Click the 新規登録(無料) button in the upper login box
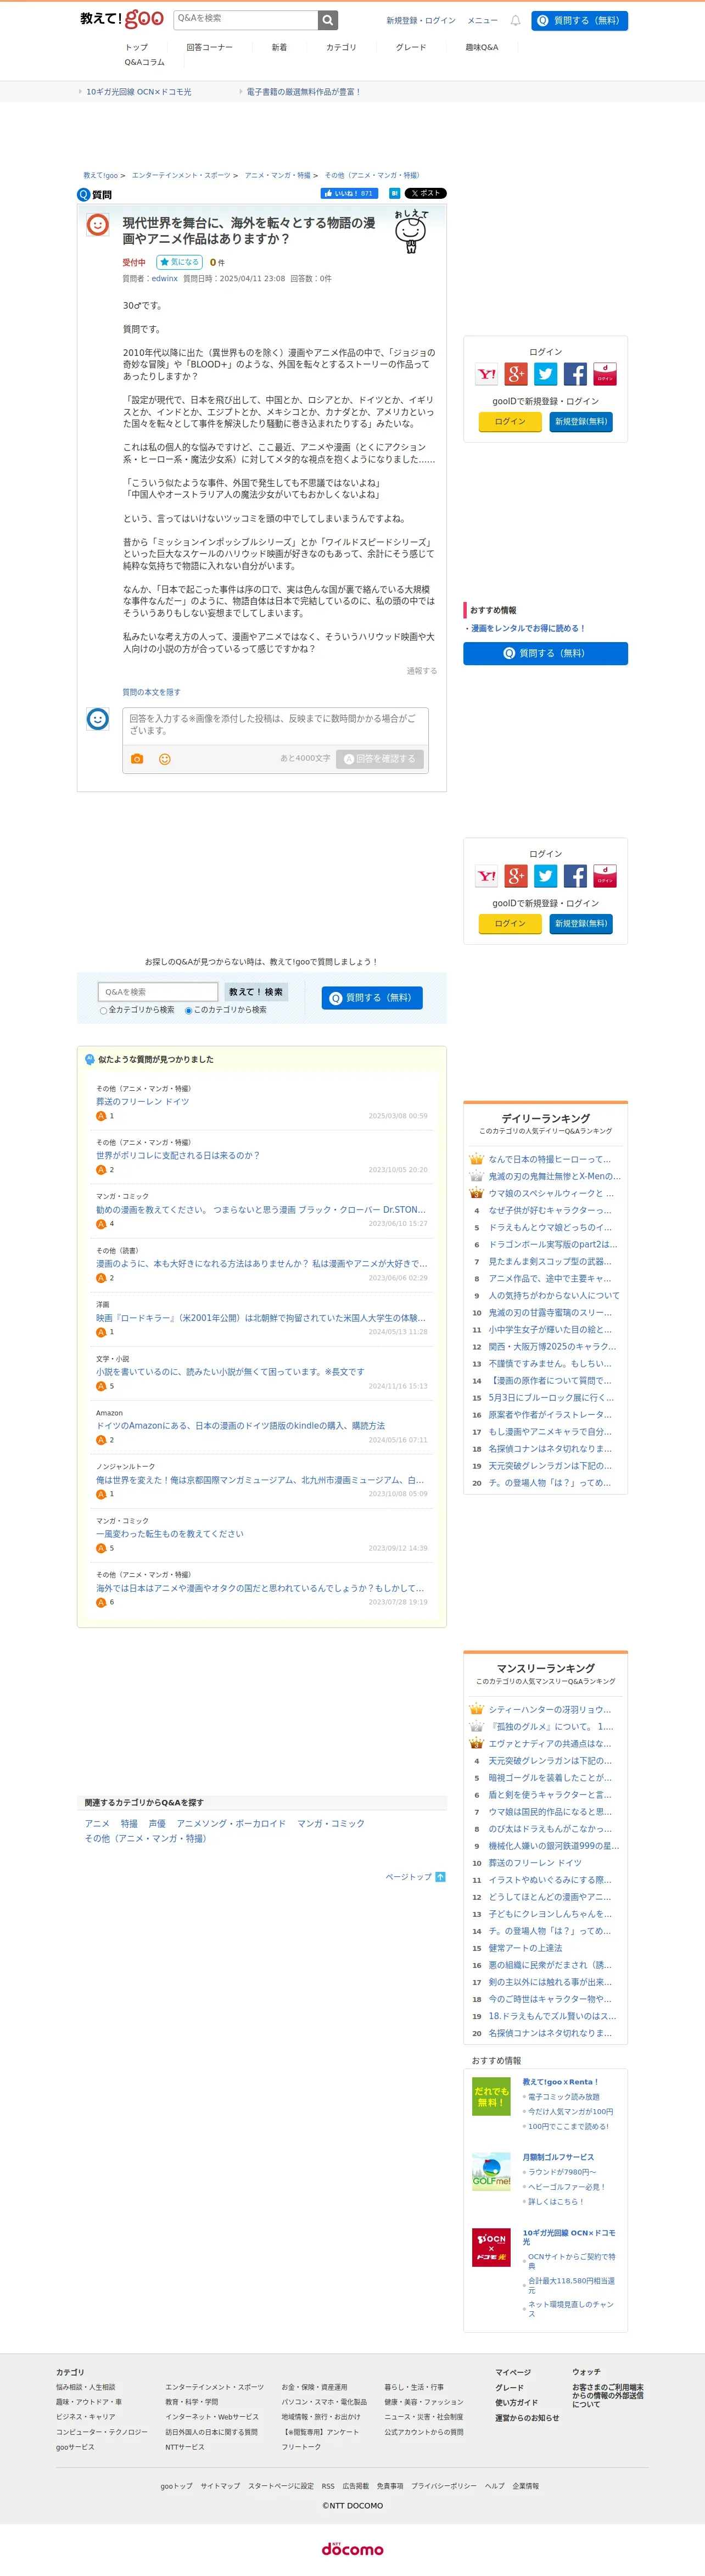The width and height of the screenshot is (705, 2576). pyautogui.click(x=581, y=422)
